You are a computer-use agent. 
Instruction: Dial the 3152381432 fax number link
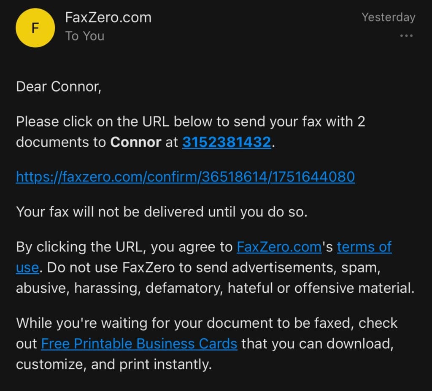point(226,142)
